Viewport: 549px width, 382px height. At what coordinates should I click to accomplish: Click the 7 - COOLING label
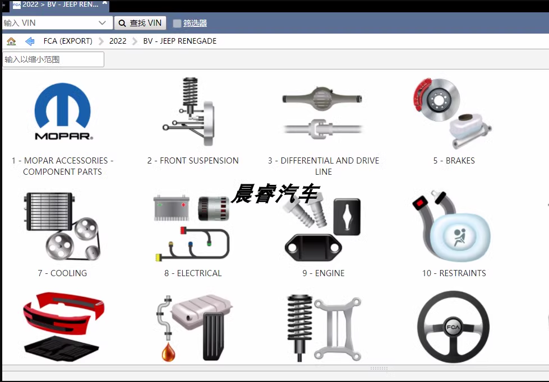click(x=62, y=273)
